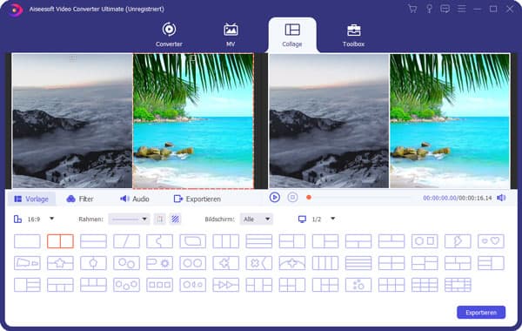
Task: Stop playback with the stop button
Action: pyautogui.click(x=292, y=198)
